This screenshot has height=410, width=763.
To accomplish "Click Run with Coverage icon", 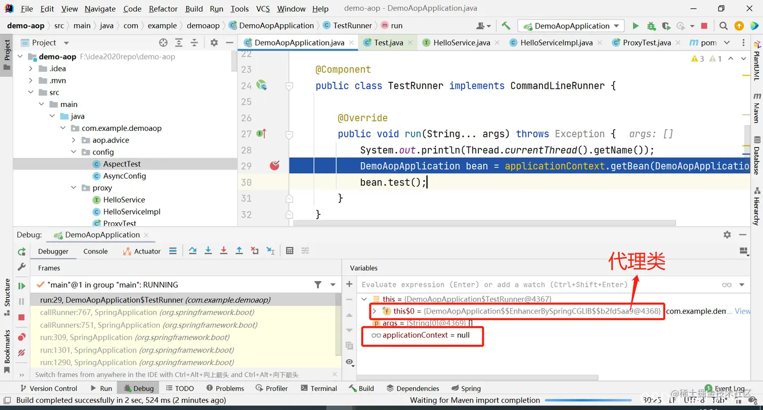I will [666, 26].
